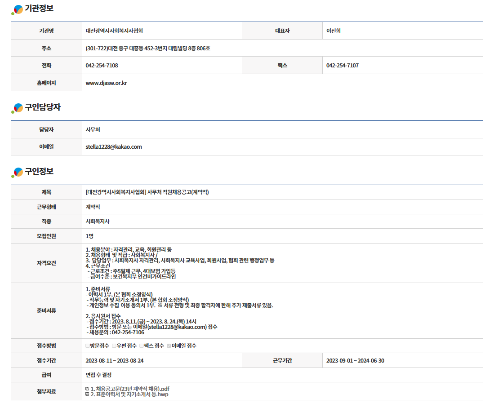Viewport: 503px width, 403px height.
Task: Click the job title 사무처 직원채용공고(계약직)
Action: [147, 192]
